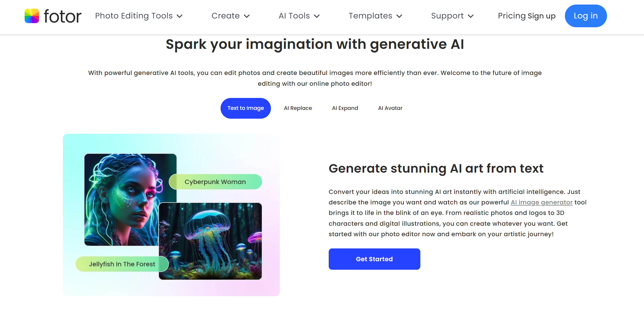
Task: Click the AI Replace tool tab
Action: point(298,108)
